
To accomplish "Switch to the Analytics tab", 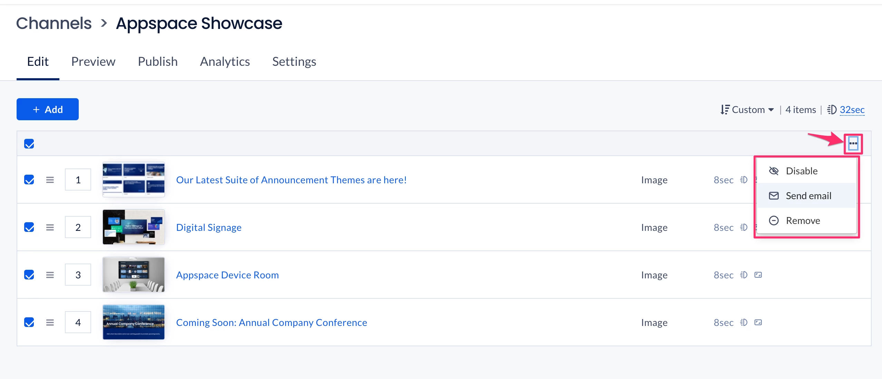I will coord(225,62).
